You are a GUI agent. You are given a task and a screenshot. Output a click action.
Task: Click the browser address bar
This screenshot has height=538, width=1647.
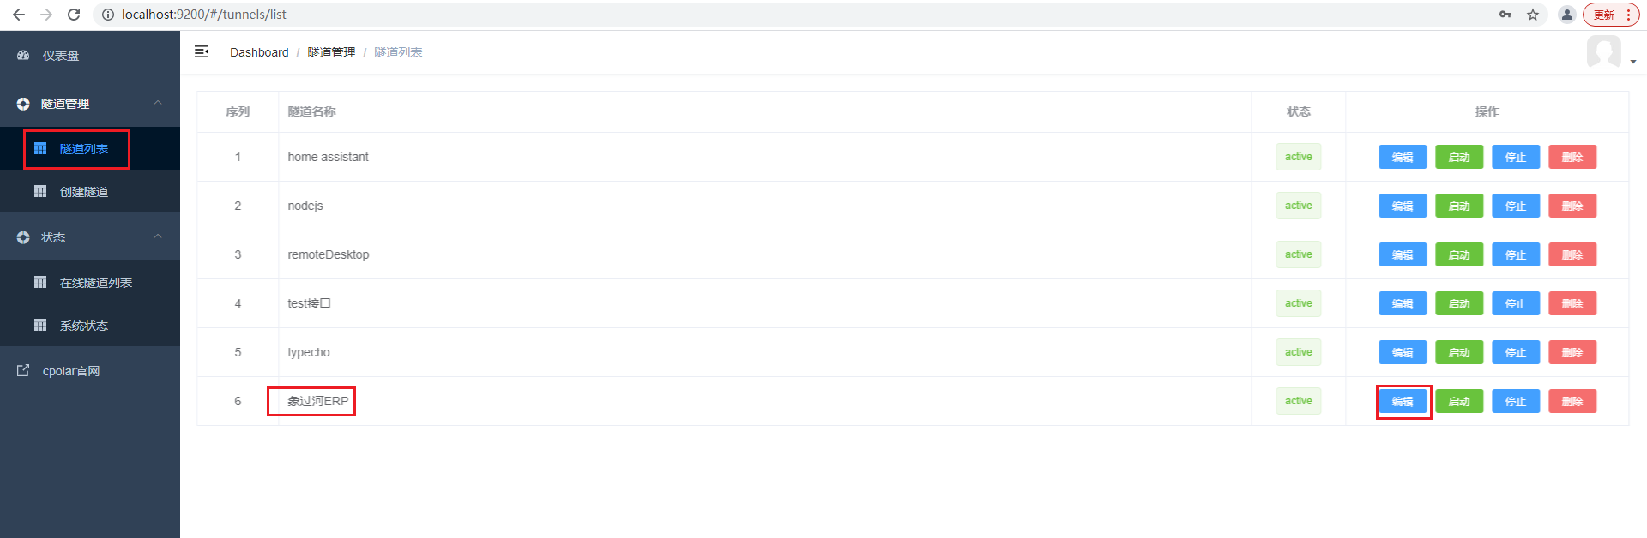(798, 15)
